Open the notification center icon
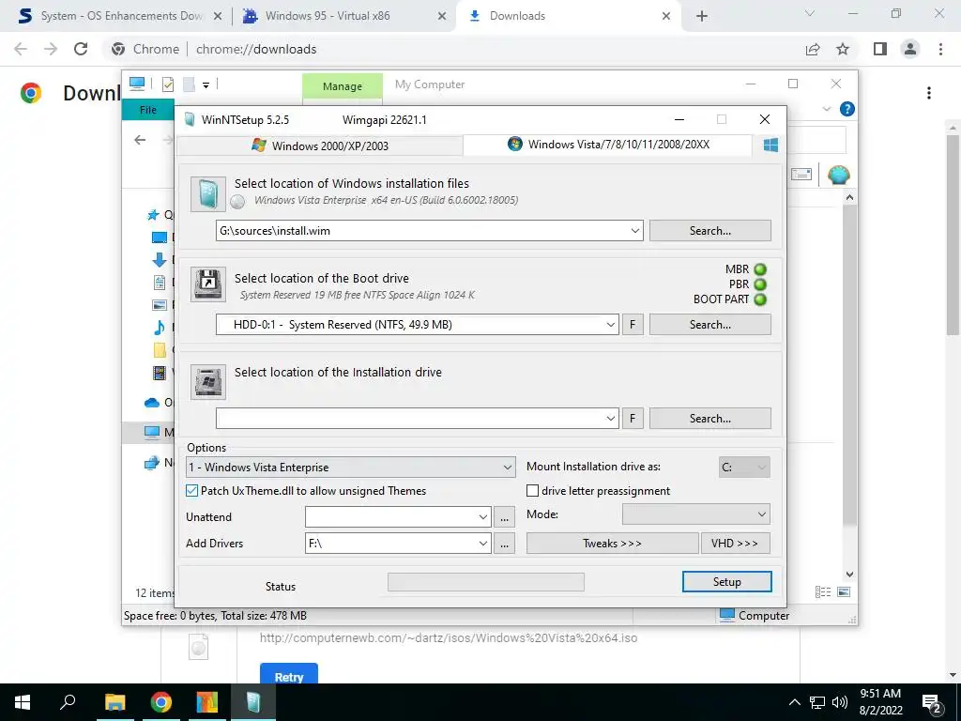The width and height of the screenshot is (961, 721). point(932,703)
